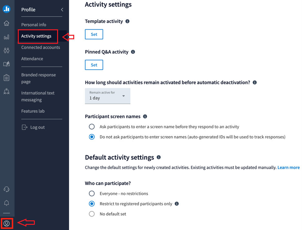This screenshot has width=302, height=230.
Task: Set the Template activity
Action: (x=94, y=34)
